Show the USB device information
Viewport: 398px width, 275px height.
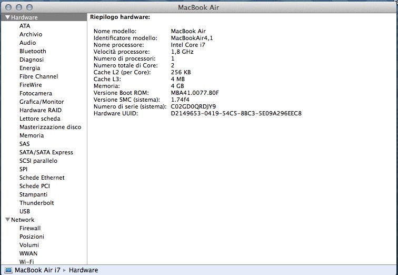point(25,211)
